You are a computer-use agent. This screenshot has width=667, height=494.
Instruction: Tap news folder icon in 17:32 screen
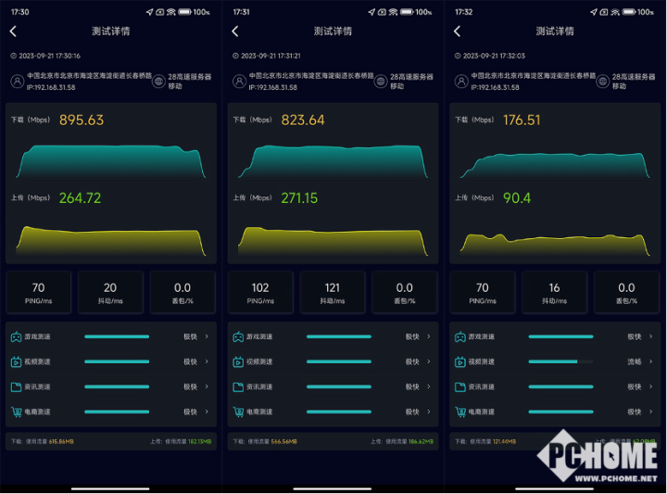(460, 387)
